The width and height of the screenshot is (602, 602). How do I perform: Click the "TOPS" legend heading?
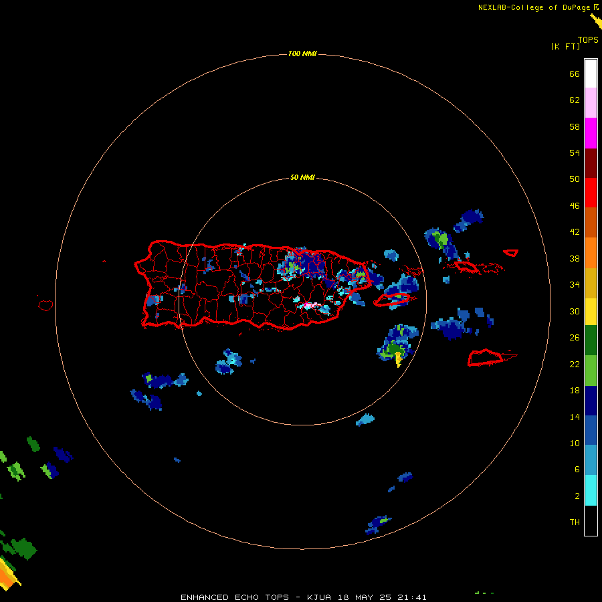pos(588,40)
